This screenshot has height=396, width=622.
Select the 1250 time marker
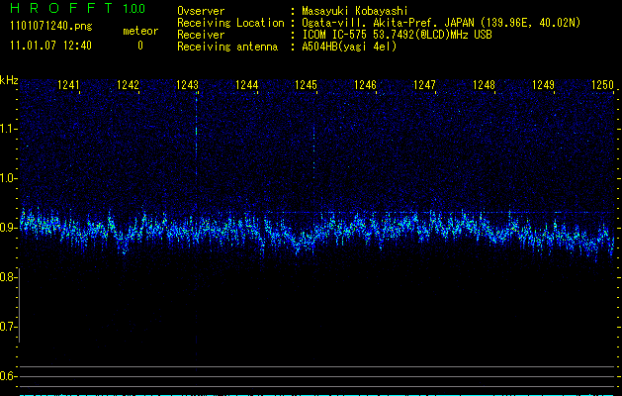tap(601, 86)
